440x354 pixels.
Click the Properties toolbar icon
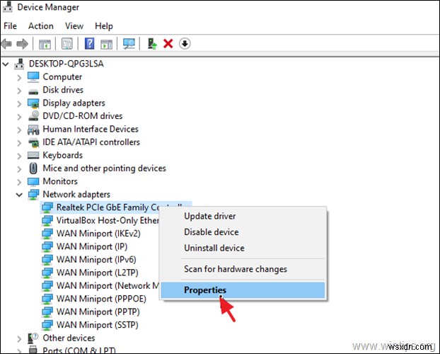coord(66,44)
